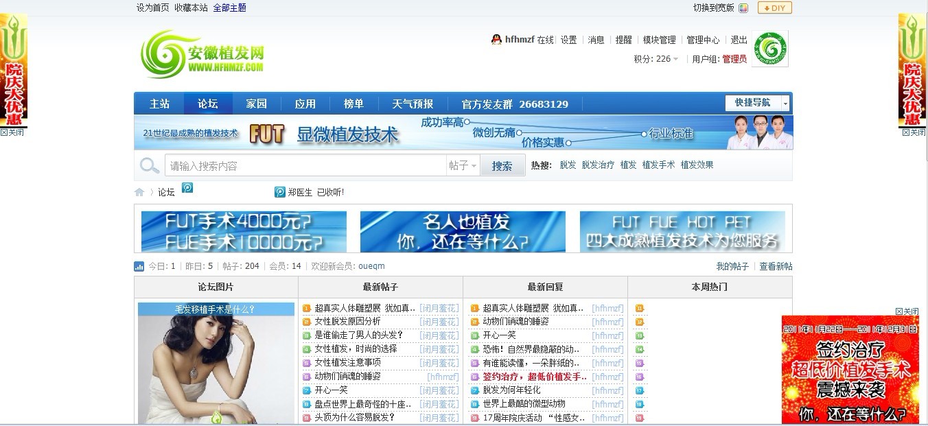Image resolution: width=928 pixels, height=426 pixels.
Task: Open the 主站 navigation tab
Action: click(160, 104)
